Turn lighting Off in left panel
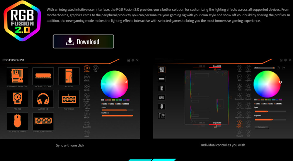This screenshot has height=161, width=293. click(x=96, y=69)
